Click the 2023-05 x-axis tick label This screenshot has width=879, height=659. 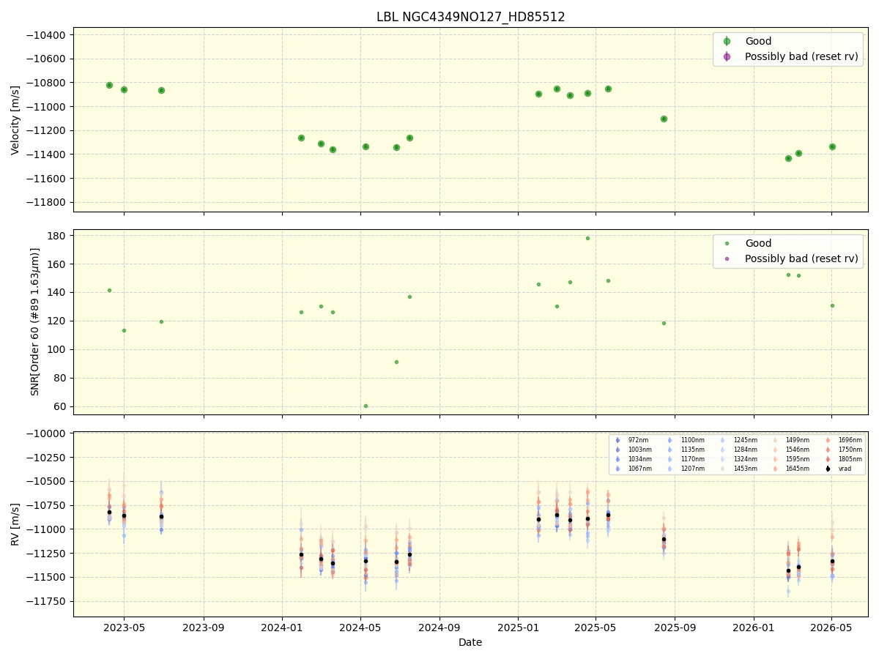tap(124, 628)
